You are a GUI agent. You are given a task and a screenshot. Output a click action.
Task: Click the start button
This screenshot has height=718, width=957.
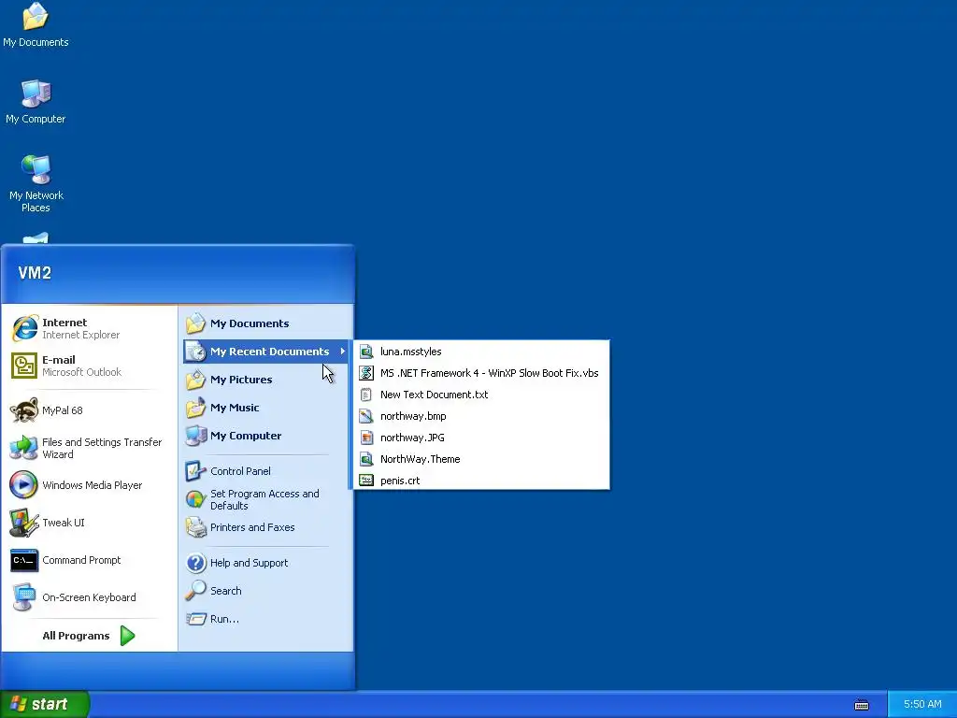click(x=45, y=705)
